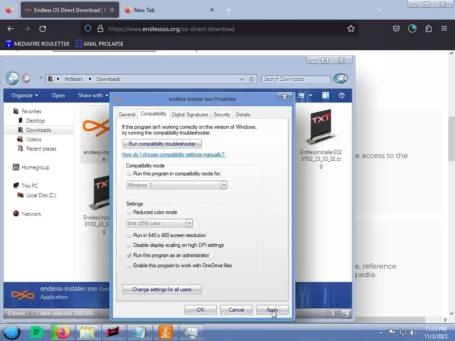Check Disable display scaling on high DPI
Image resolution: width=455 pixels, height=341 pixels.
click(x=129, y=245)
